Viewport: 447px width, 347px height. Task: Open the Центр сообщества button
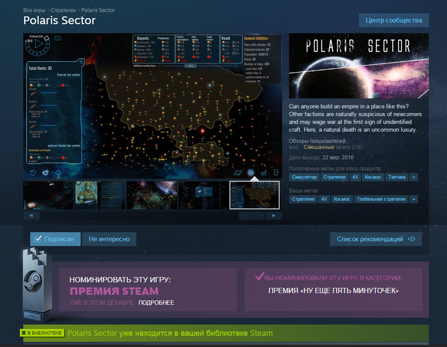click(393, 20)
